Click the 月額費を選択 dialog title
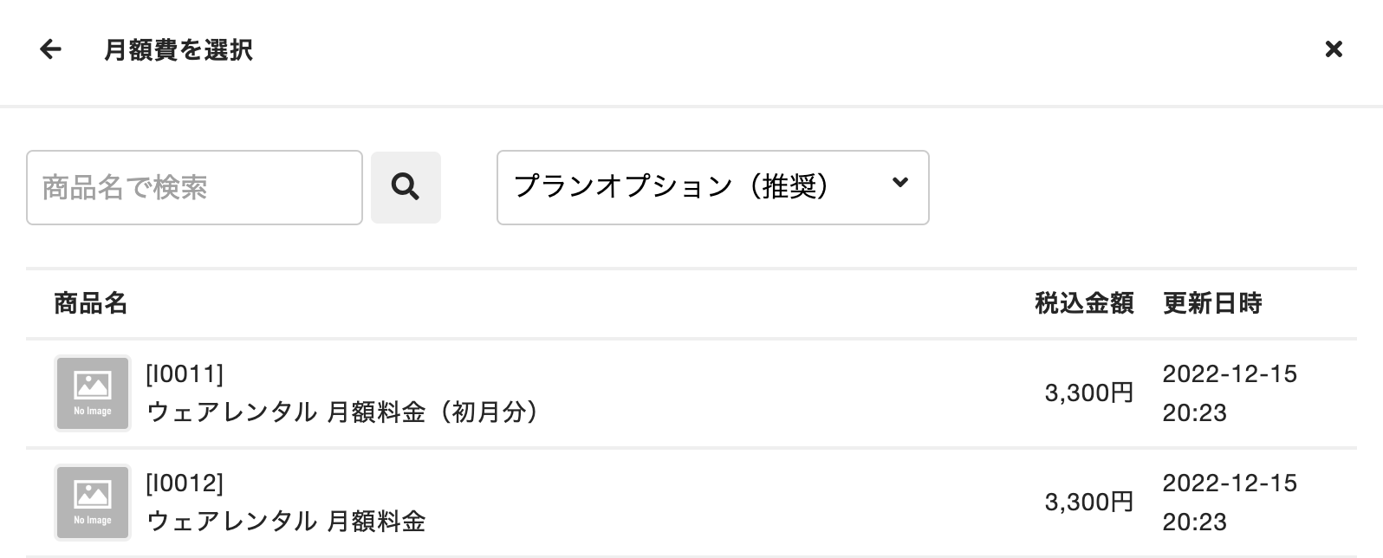 tap(179, 50)
